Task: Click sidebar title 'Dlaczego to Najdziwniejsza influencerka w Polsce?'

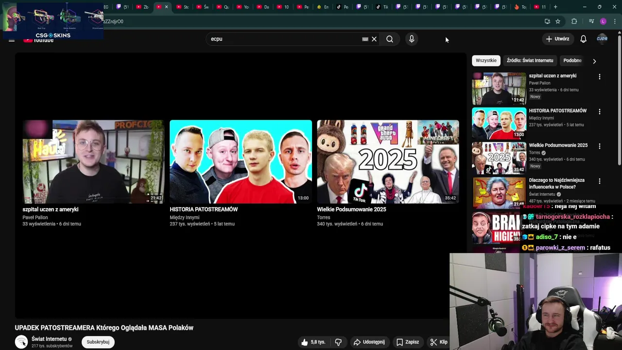Action: pyautogui.click(x=557, y=183)
